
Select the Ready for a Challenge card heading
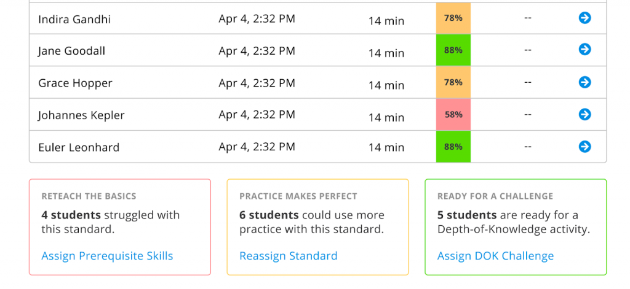coord(495,196)
